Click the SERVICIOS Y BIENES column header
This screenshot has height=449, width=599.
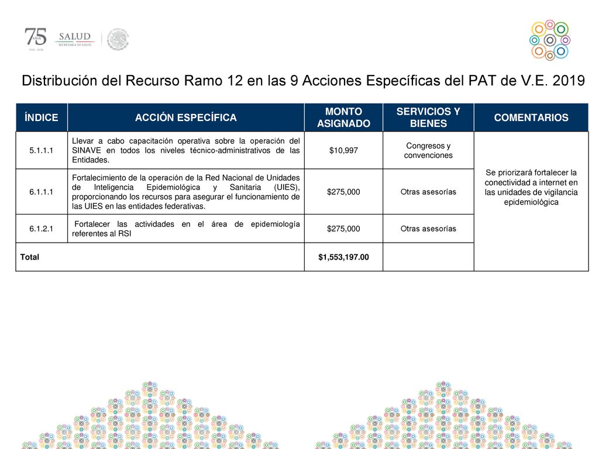pos(428,118)
